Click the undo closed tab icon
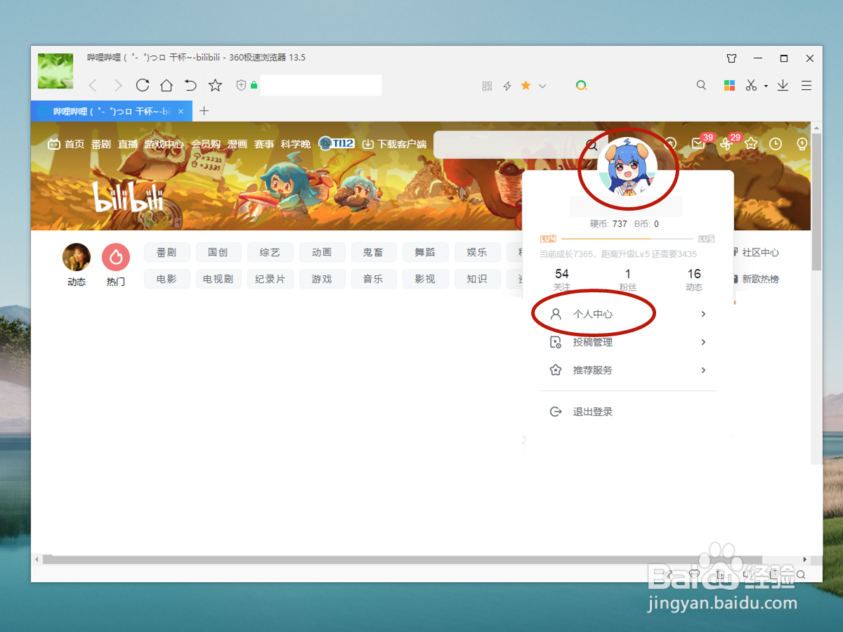843x632 pixels. 190,86
